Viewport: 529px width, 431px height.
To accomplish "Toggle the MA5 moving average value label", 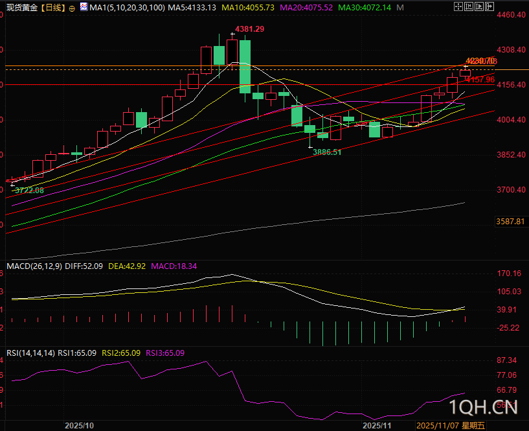I will coord(192,8).
